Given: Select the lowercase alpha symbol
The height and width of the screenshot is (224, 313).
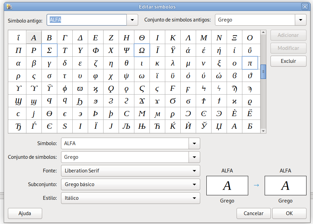Looking at the screenshot, I should (x=19, y=63).
